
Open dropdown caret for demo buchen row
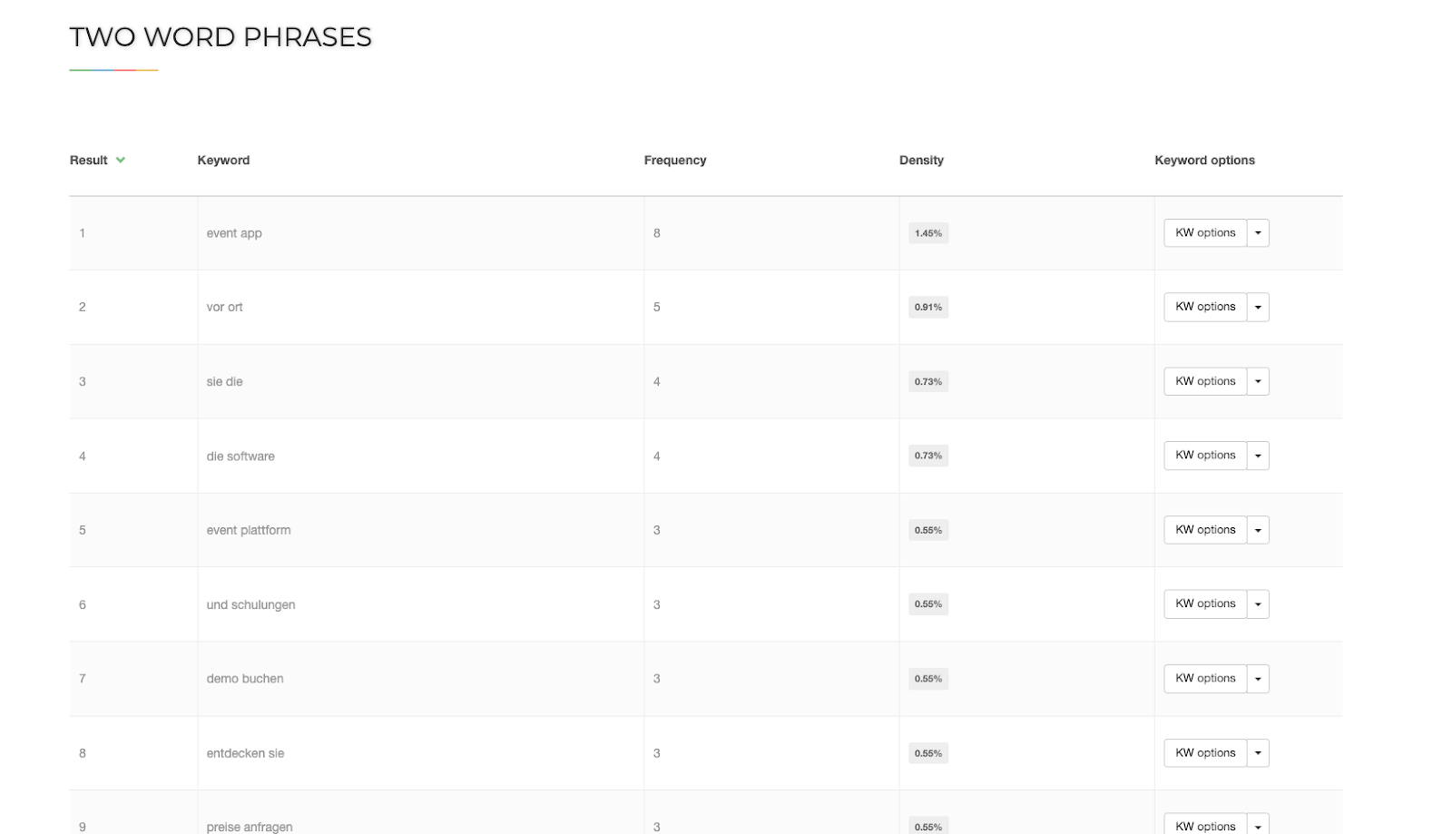[x=1258, y=679]
